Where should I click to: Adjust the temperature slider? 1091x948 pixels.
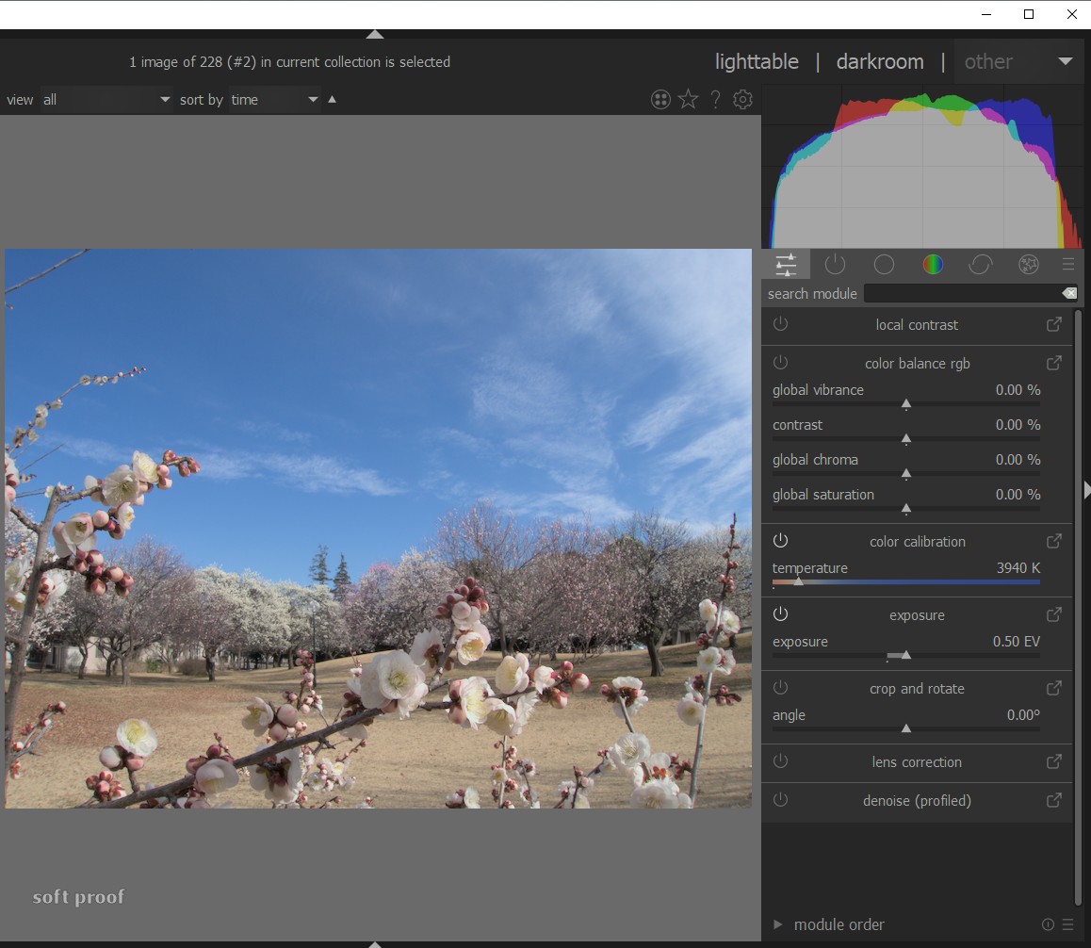[906, 581]
